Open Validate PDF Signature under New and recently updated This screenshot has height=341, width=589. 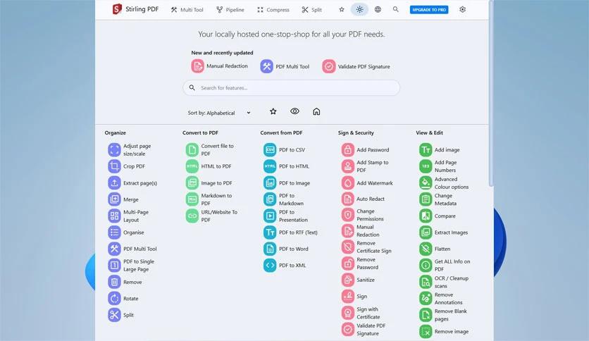pos(356,66)
